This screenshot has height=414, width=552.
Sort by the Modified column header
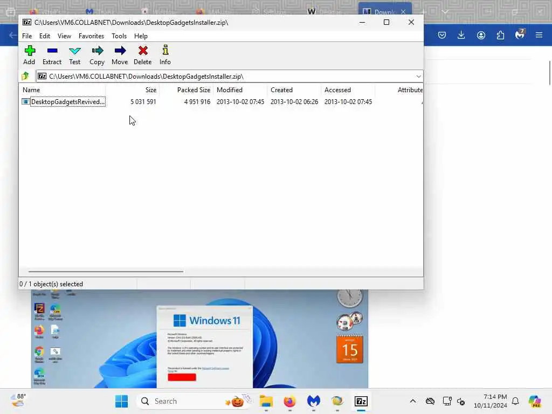240,90
